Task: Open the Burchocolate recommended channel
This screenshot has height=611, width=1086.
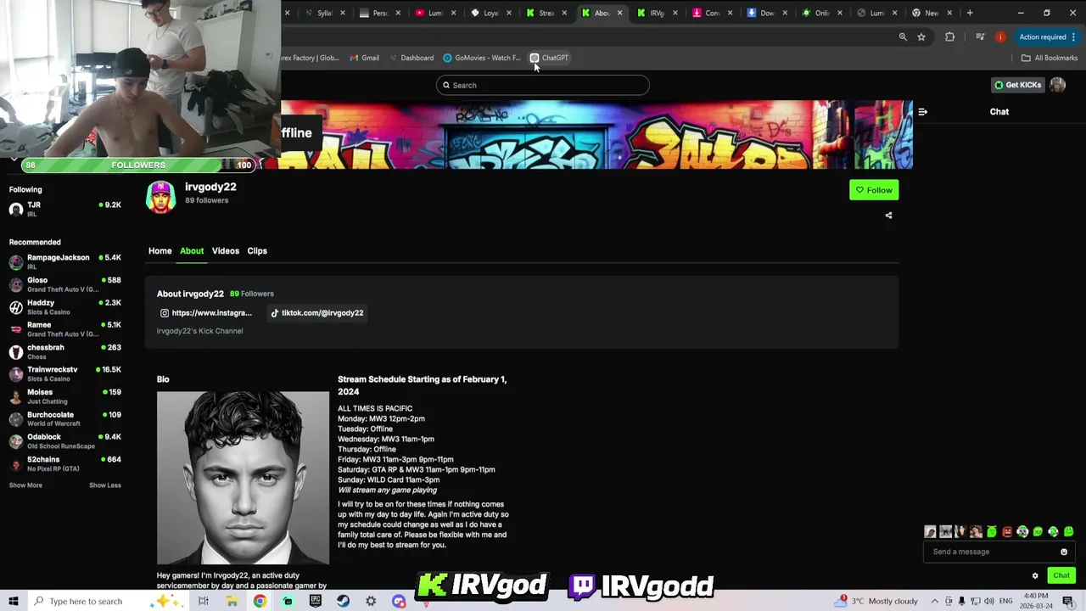Action: [x=64, y=418]
